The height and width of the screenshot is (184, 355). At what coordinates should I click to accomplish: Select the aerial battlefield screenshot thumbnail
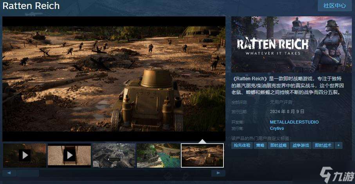click(x=114, y=156)
